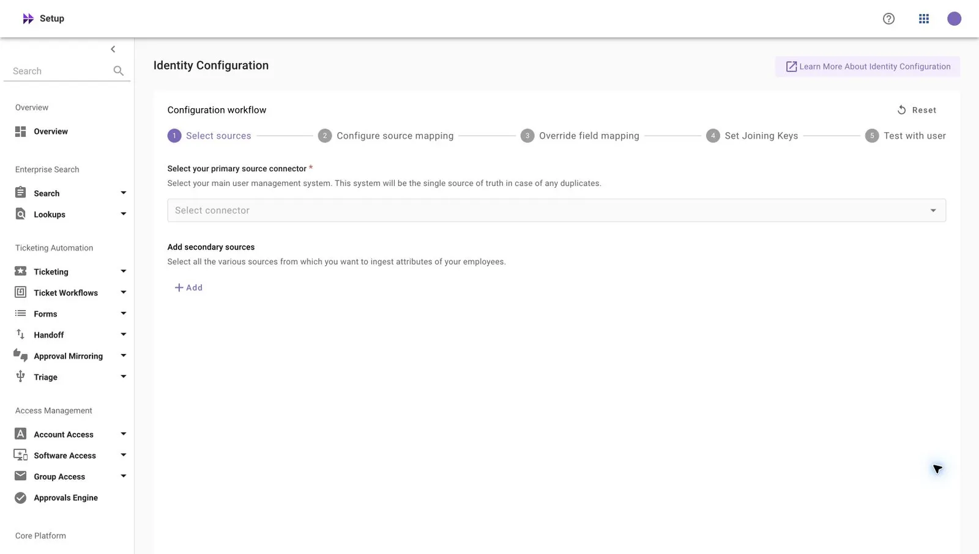The width and height of the screenshot is (979, 554).
Task: Expand the Software Access arrow
Action: pos(124,455)
